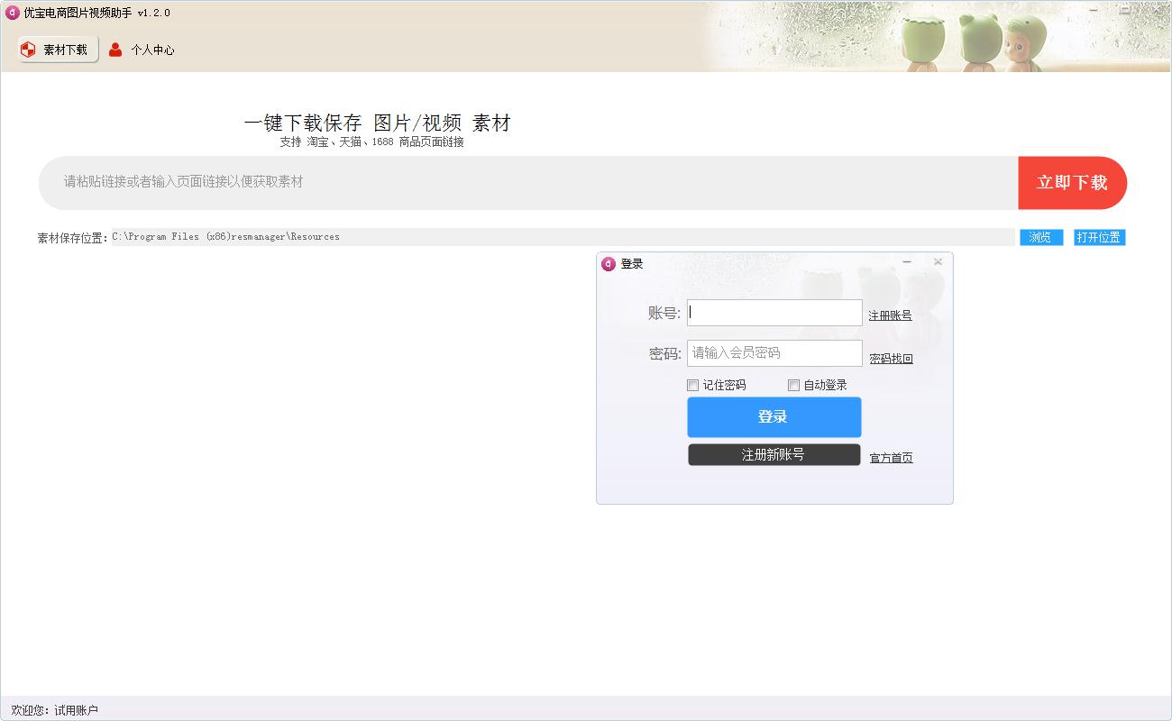This screenshot has width=1172, height=721.
Task: Click the 密码 password field
Action: pos(774,353)
